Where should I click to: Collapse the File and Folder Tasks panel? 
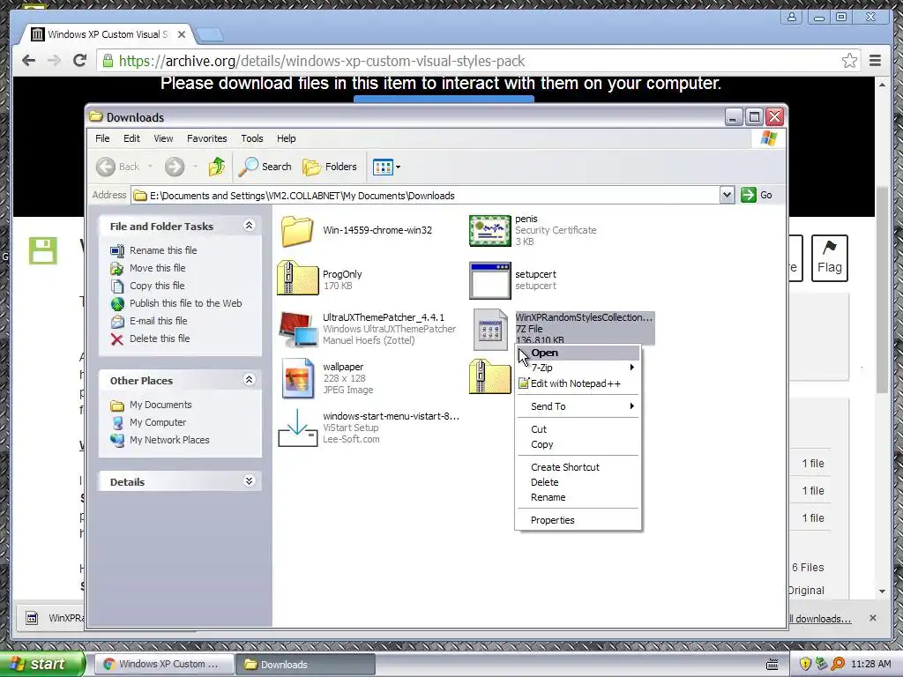point(249,226)
